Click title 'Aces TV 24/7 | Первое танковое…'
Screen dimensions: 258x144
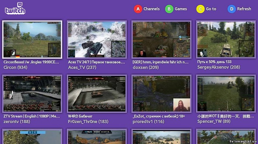point(96,62)
